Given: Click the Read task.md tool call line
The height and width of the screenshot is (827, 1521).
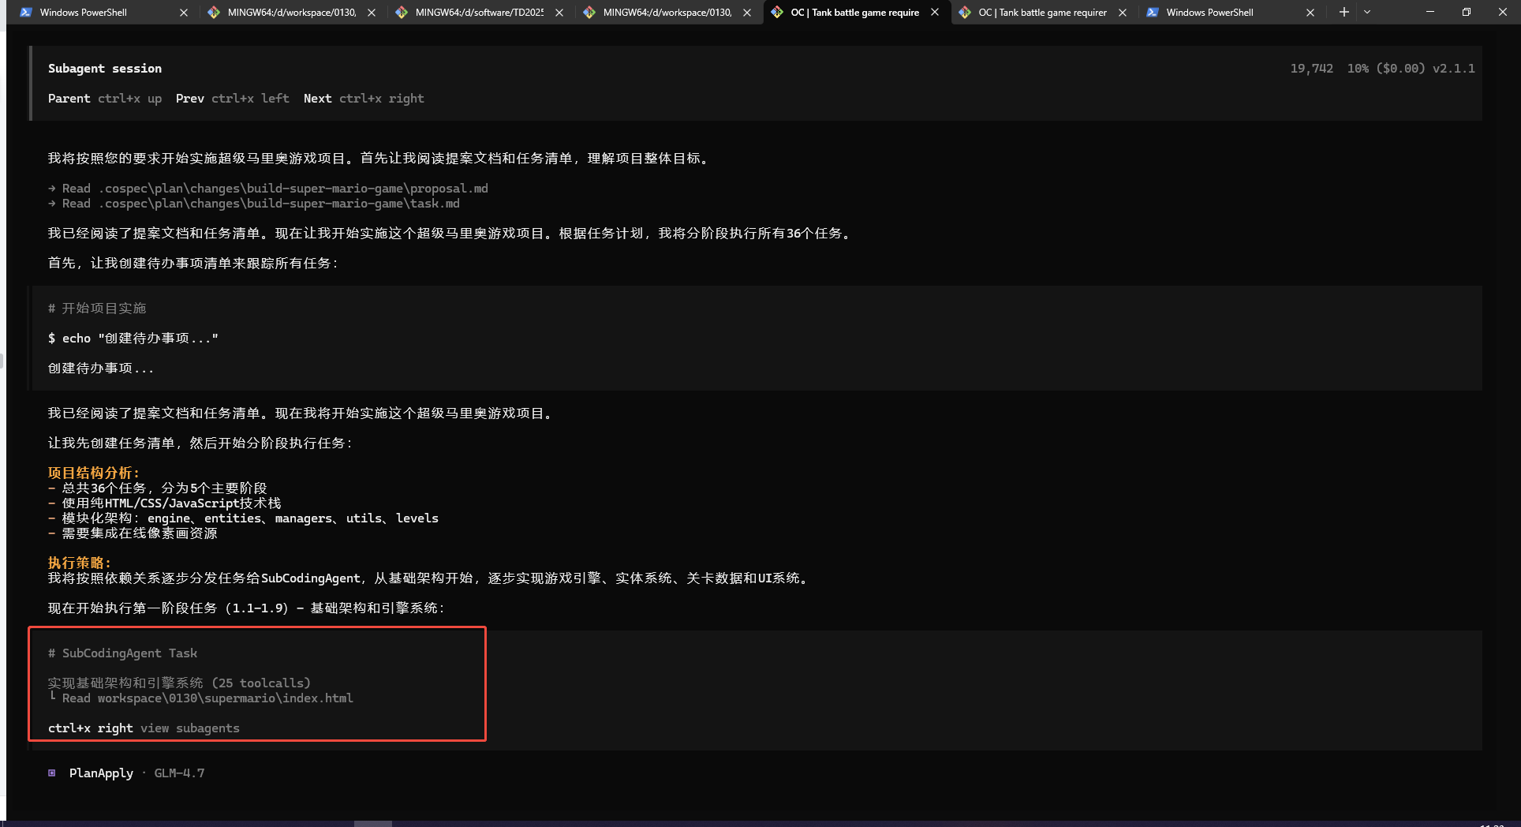Looking at the screenshot, I should (254, 204).
